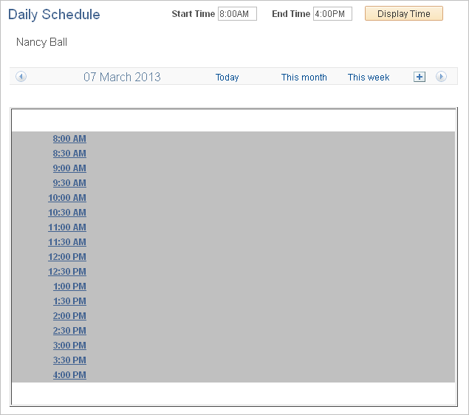The image size is (469, 415).
Task: Select the 8:30 AM time slot
Action: [x=69, y=154]
